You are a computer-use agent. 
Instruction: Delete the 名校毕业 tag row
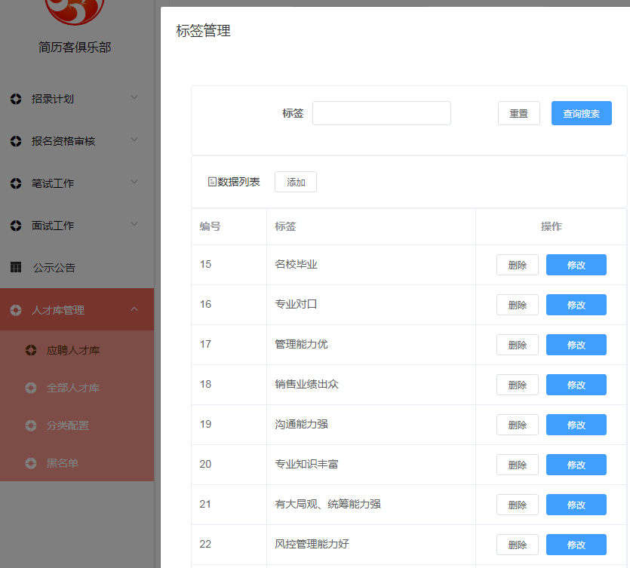pos(518,265)
